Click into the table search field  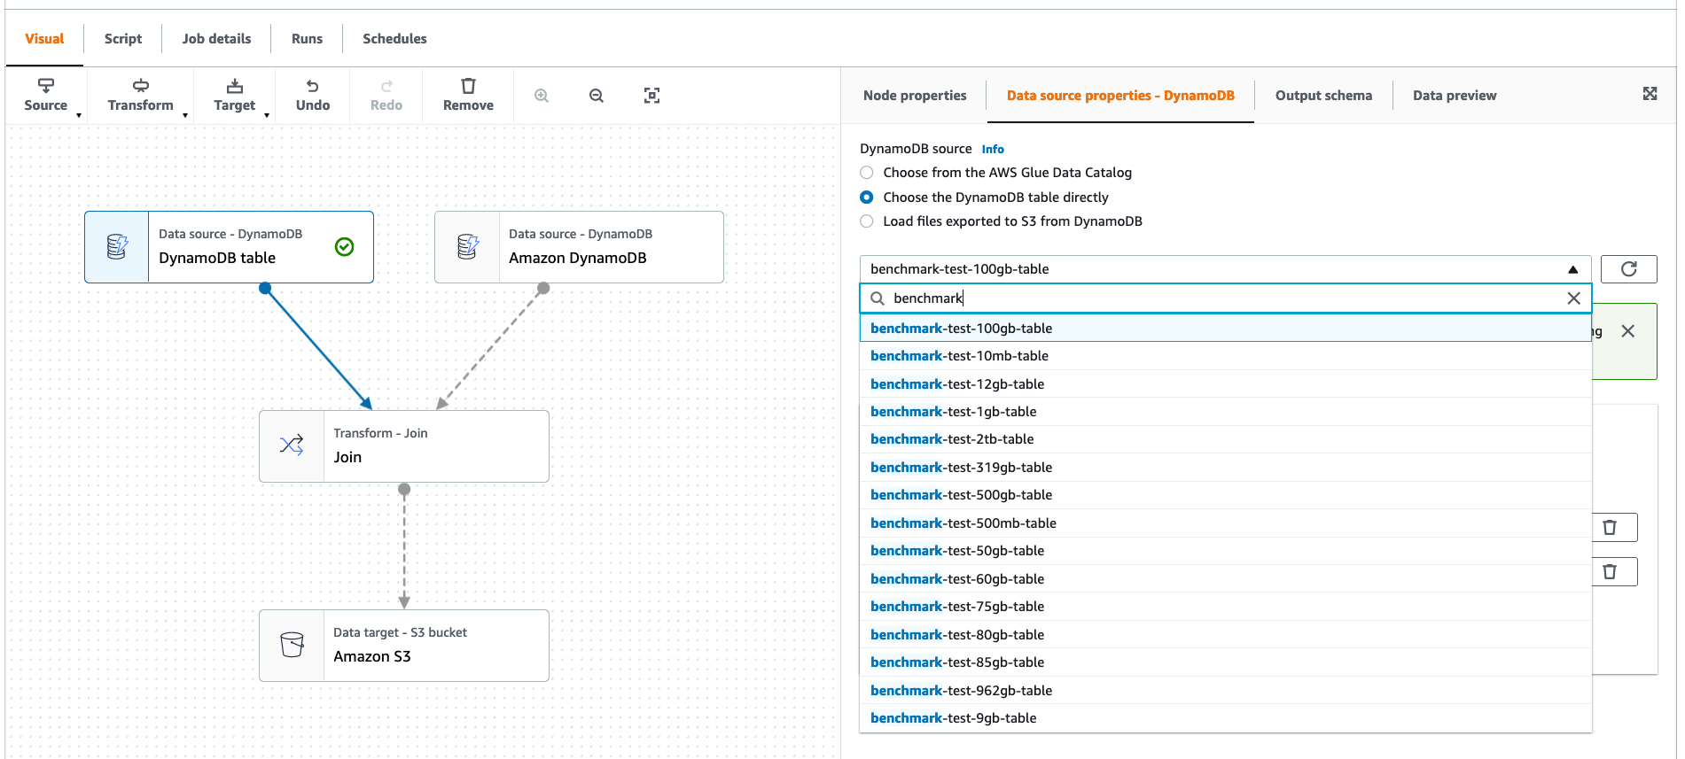[x=1226, y=298]
